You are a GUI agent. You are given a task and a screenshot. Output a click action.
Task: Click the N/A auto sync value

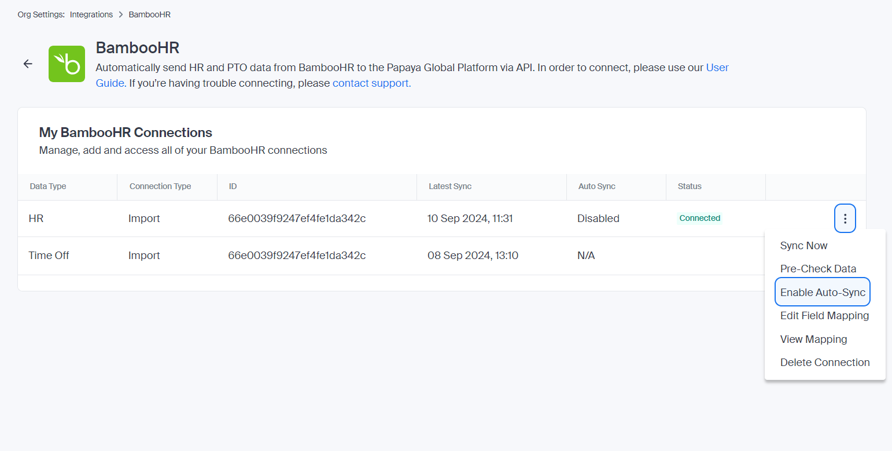point(586,256)
